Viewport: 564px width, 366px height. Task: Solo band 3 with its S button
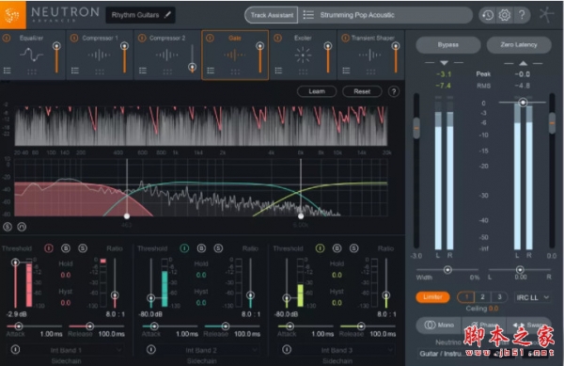pos(354,248)
